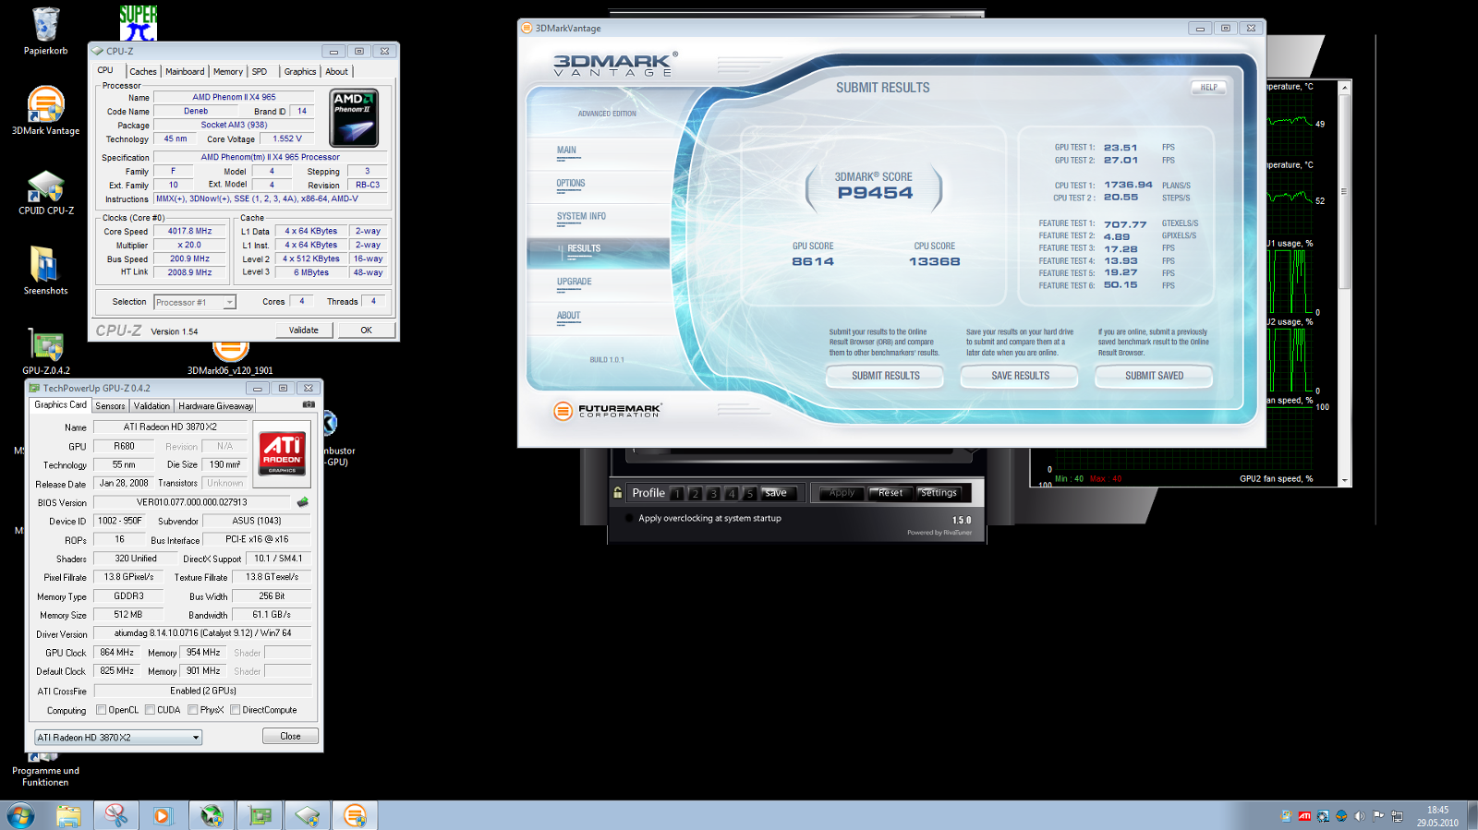Click the ATI Radeon logo in GPU-Z

pyautogui.click(x=282, y=452)
